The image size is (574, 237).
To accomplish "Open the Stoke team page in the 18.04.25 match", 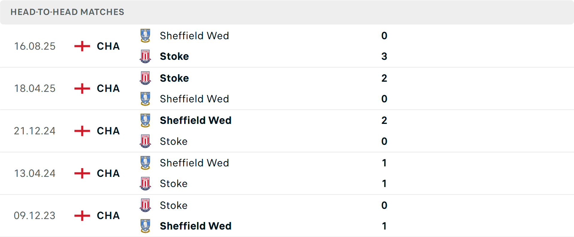I will pos(174,78).
